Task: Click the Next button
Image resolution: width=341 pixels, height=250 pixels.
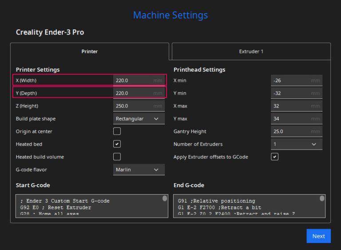Action: pos(319,236)
